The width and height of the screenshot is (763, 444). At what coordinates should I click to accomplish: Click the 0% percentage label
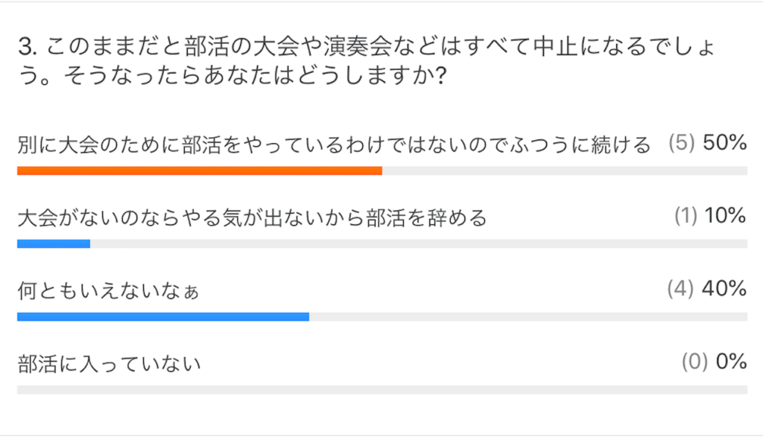pos(731,363)
